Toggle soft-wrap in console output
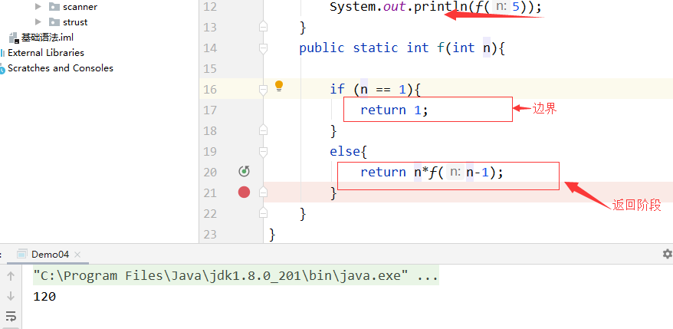Viewport: 673px width, 329px height. pos(11,316)
